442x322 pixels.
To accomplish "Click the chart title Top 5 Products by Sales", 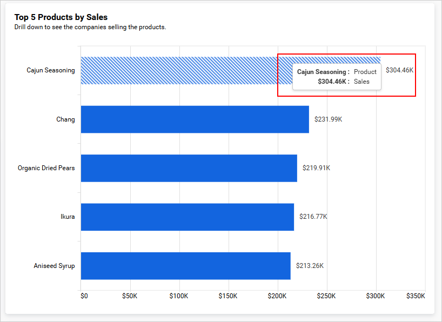I will 61,17.
